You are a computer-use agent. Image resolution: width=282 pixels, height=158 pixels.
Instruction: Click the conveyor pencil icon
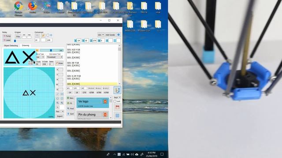(x=43, y=35)
